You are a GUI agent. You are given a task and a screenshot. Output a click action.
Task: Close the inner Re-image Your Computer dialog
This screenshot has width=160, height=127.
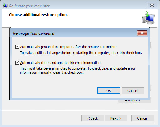click(142, 33)
